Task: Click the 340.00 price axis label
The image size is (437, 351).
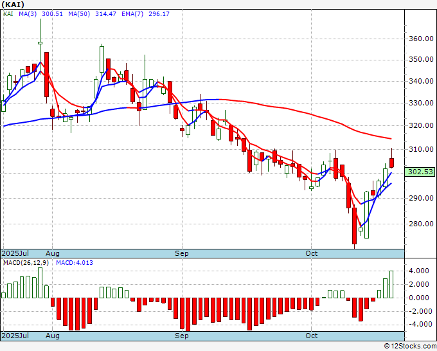Action: [x=421, y=81]
